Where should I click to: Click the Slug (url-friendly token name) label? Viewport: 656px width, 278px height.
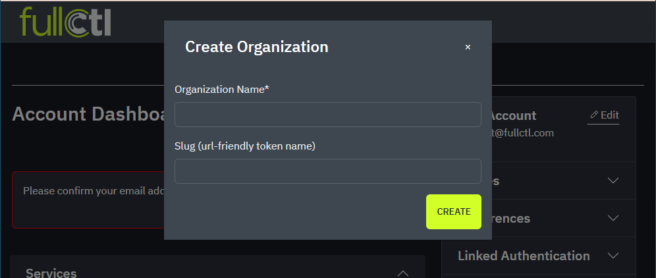tap(245, 146)
